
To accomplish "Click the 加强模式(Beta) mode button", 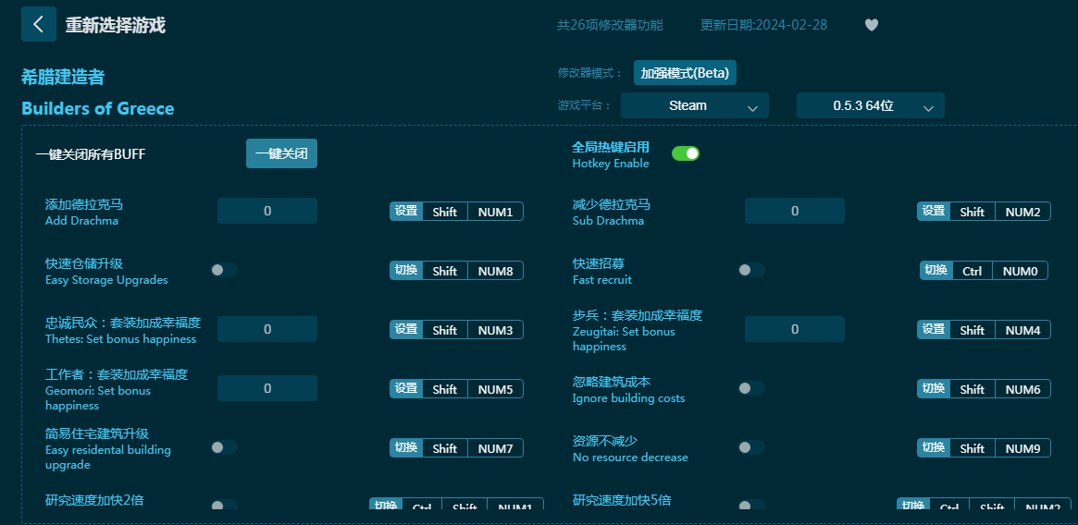I will tap(685, 72).
